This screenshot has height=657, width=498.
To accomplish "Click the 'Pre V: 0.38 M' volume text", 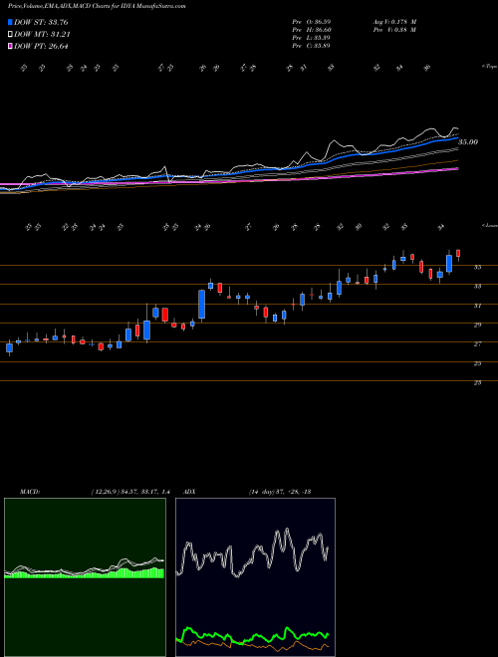I will tap(396, 30).
